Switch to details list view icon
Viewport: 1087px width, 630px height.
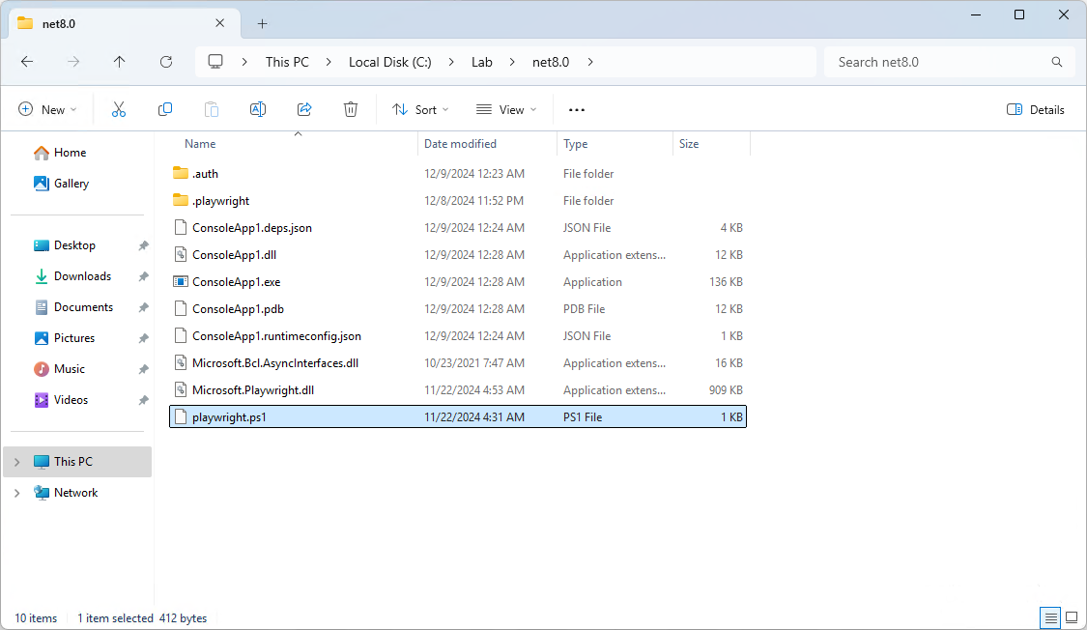pyautogui.click(x=1051, y=617)
